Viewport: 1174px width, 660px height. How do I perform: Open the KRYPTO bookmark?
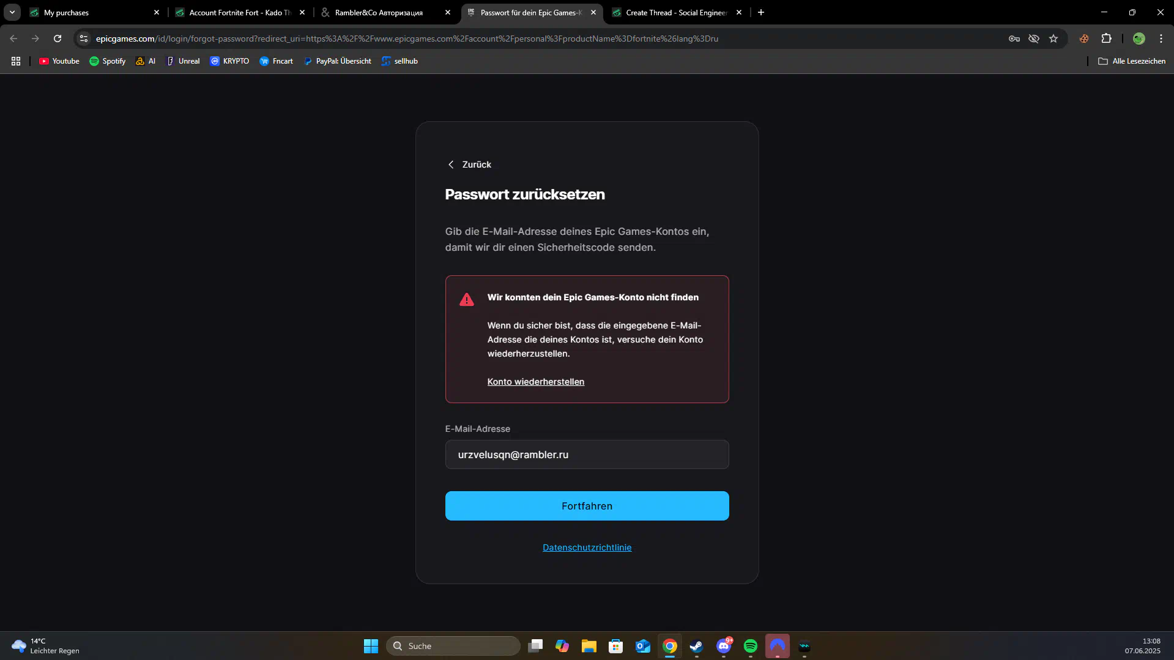tap(229, 61)
